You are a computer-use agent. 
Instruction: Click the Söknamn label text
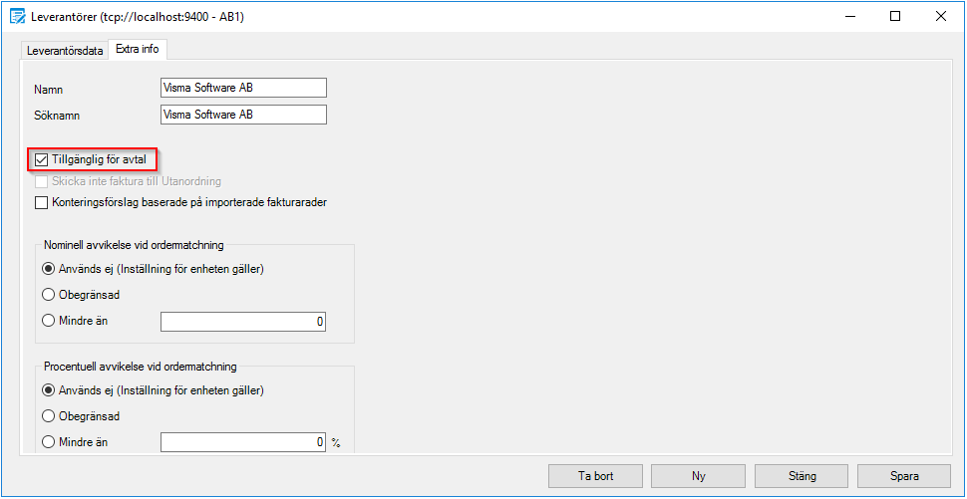[58, 116]
